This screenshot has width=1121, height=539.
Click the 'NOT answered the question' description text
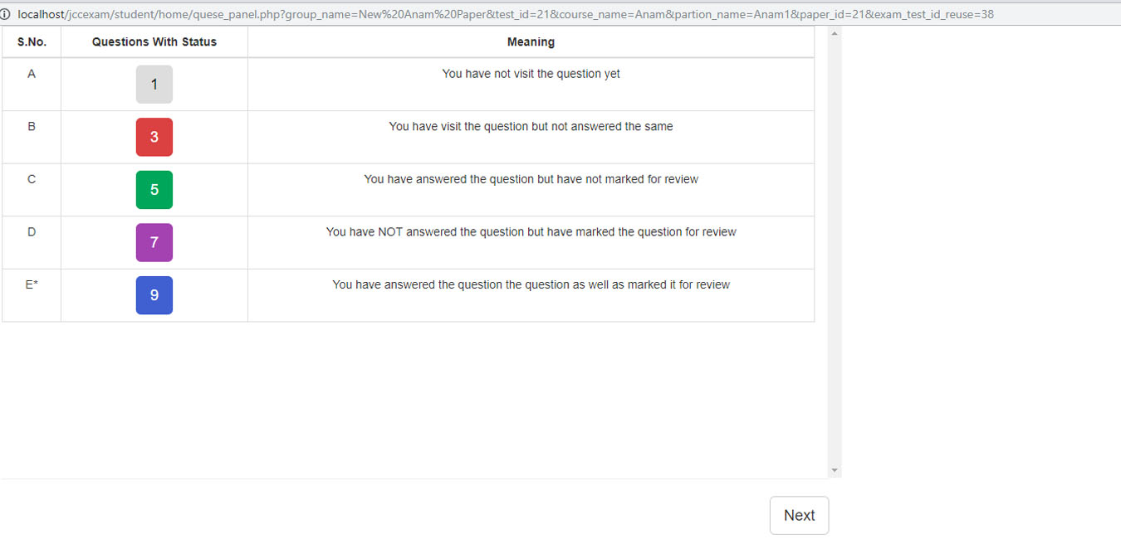(x=531, y=231)
